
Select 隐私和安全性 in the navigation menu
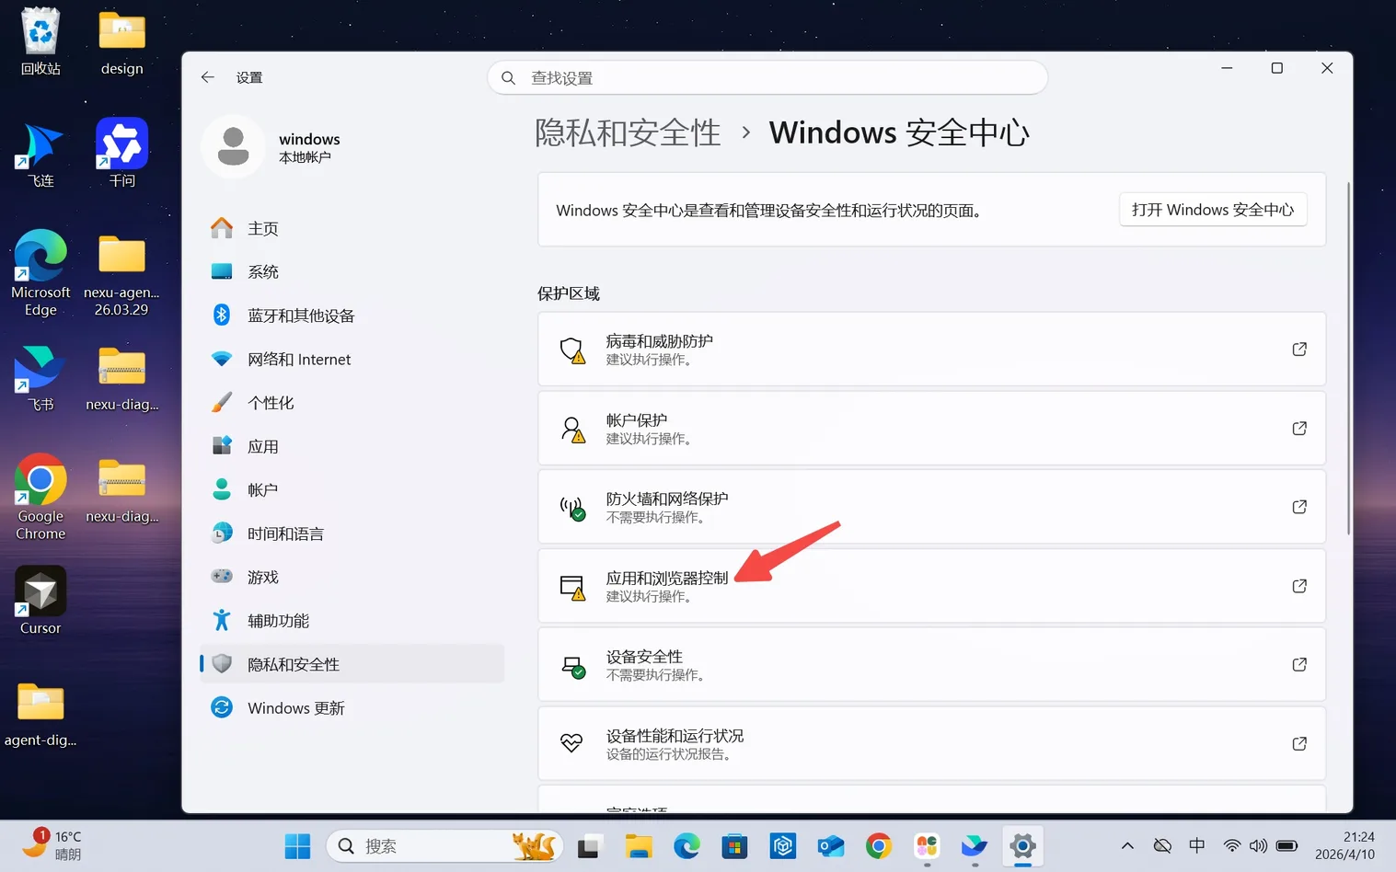pos(293,663)
